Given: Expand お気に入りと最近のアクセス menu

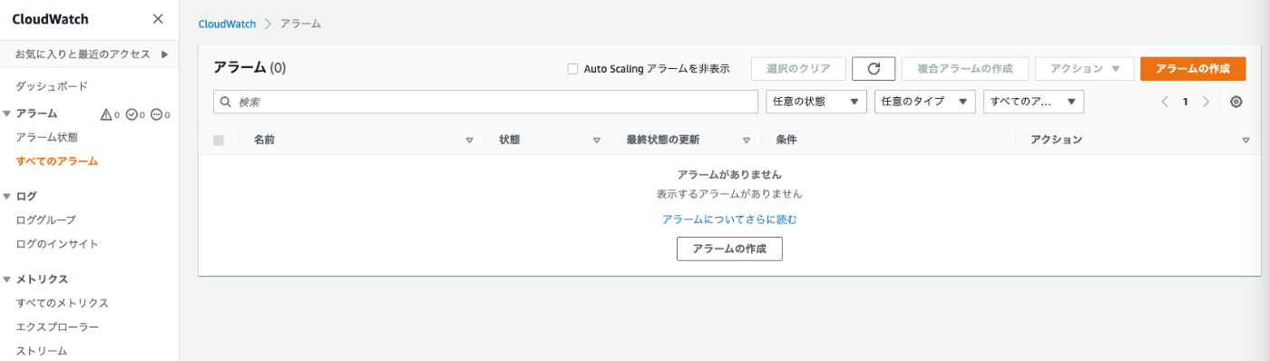Looking at the screenshot, I should click(89, 54).
